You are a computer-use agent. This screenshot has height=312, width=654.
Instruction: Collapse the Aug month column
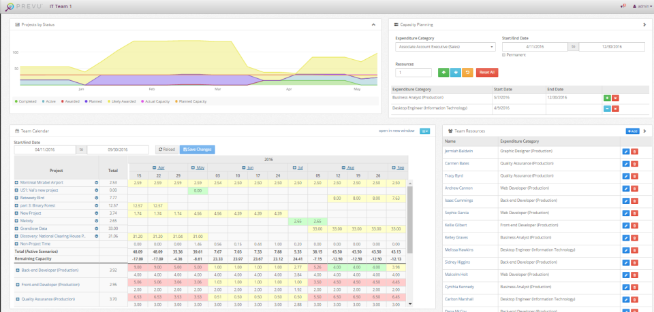pyautogui.click(x=344, y=168)
